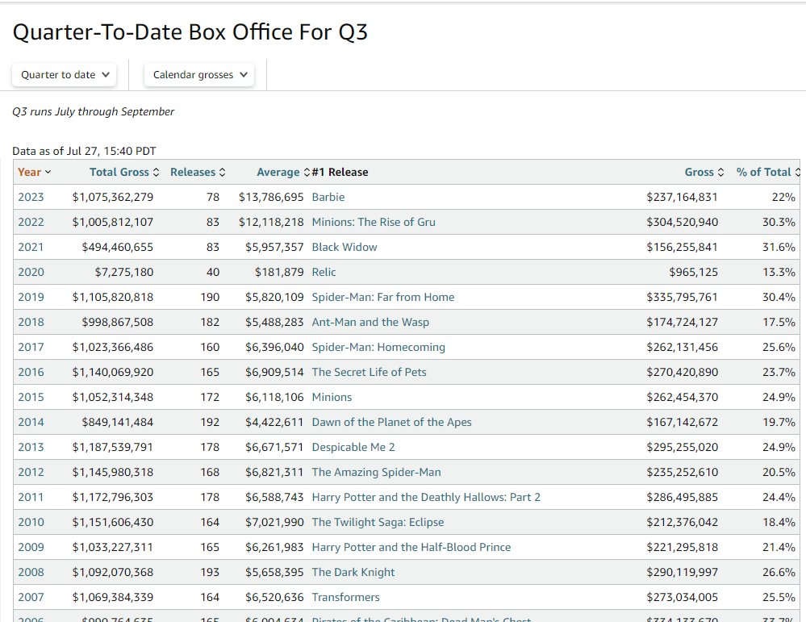Open the 2013 year link
This screenshot has width=806, height=622.
tap(31, 447)
